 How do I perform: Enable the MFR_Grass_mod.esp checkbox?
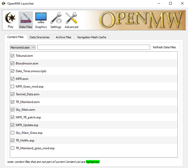12,87
